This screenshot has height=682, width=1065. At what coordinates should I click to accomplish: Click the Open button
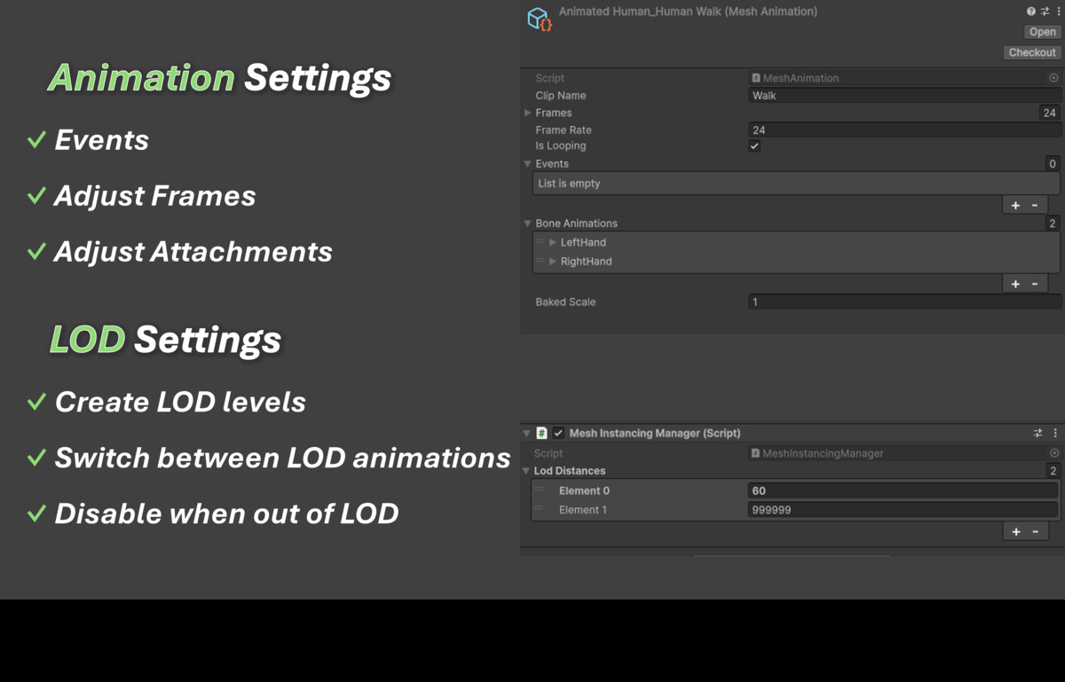coord(1040,31)
